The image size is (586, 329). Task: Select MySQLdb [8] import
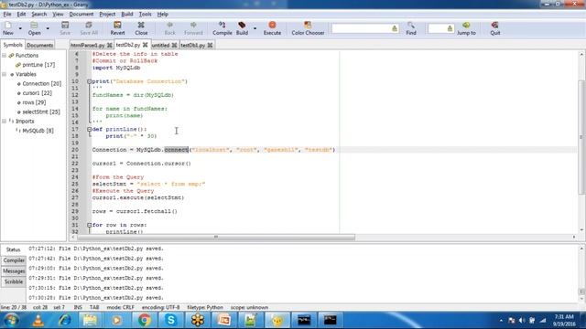tap(38, 131)
